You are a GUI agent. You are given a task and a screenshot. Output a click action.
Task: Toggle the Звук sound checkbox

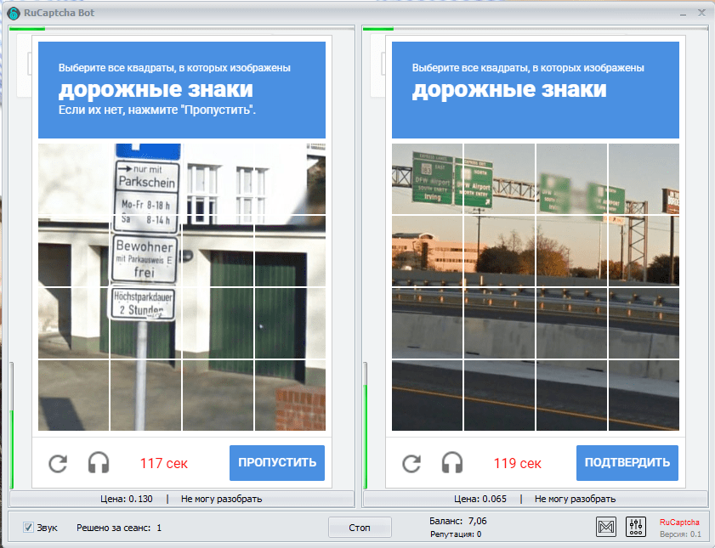28,528
